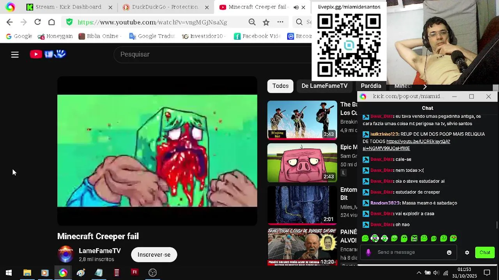This screenshot has width=499, height=280.
Task: Open the dark cave 2:01 video thumbnail
Action: [302, 205]
